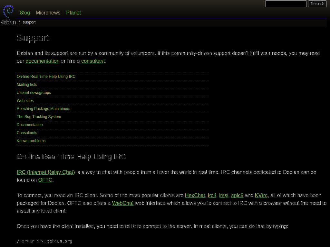Jump to Documentation section in contents list

30,124
